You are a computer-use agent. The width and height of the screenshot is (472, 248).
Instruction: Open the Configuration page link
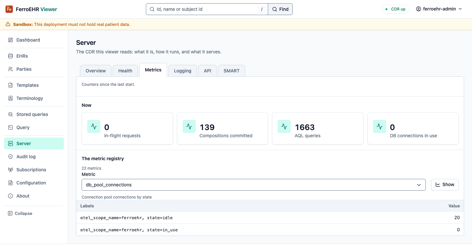[34, 183]
